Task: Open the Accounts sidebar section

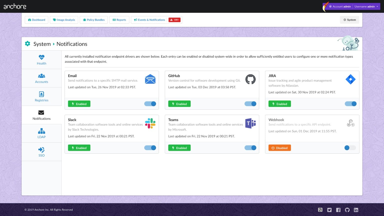Action: point(41,78)
